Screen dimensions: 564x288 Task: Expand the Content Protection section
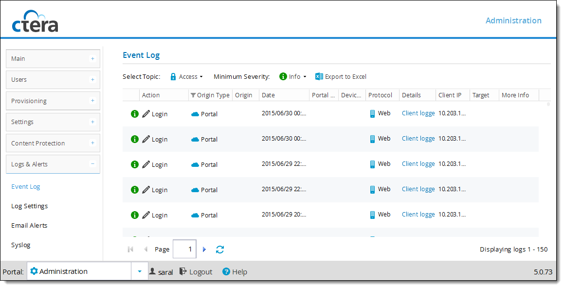[92, 143]
